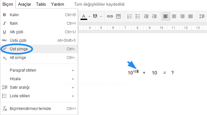The image size is (207, 115).
Task: Click the superscript '100' text
Action: click(x=135, y=72)
